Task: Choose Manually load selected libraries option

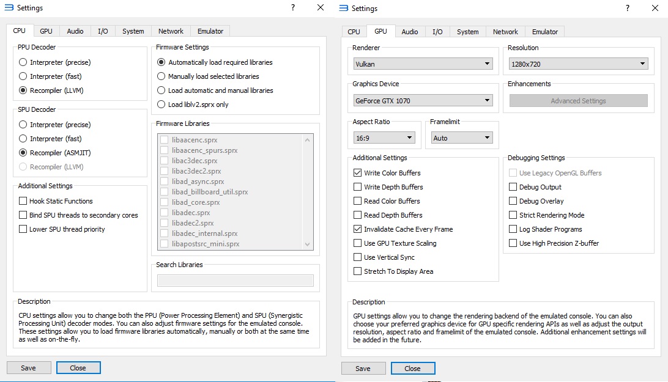Action: tap(161, 76)
